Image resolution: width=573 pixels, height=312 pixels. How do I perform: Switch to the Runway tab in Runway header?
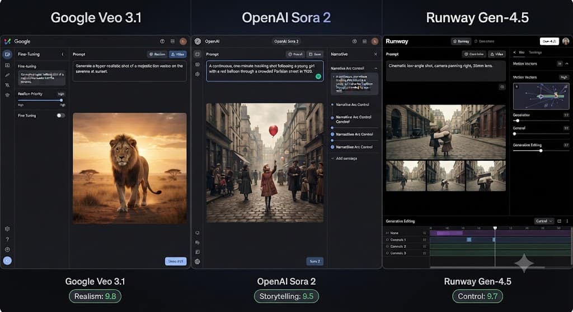click(461, 41)
